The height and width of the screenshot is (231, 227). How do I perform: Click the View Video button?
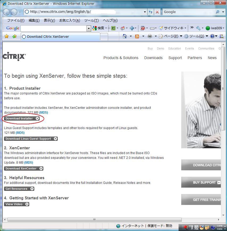(x=17, y=204)
